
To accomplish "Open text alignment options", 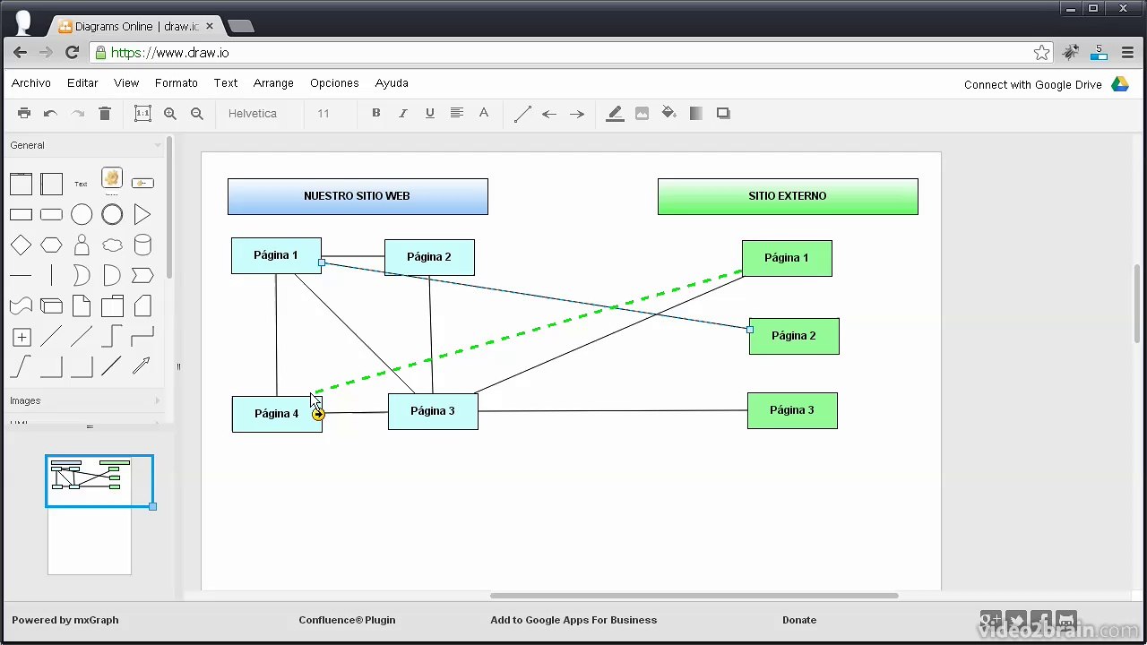I will [x=457, y=113].
